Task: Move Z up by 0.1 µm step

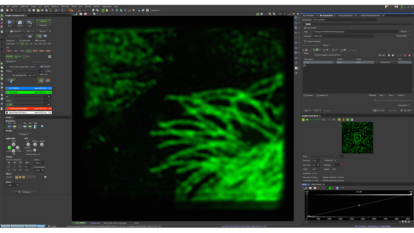Action: pyautogui.click(x=9, y=163)
